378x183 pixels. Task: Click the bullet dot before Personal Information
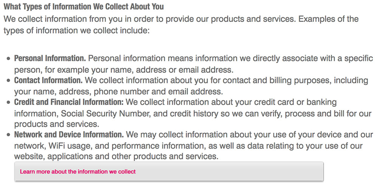tap(8, 58)
